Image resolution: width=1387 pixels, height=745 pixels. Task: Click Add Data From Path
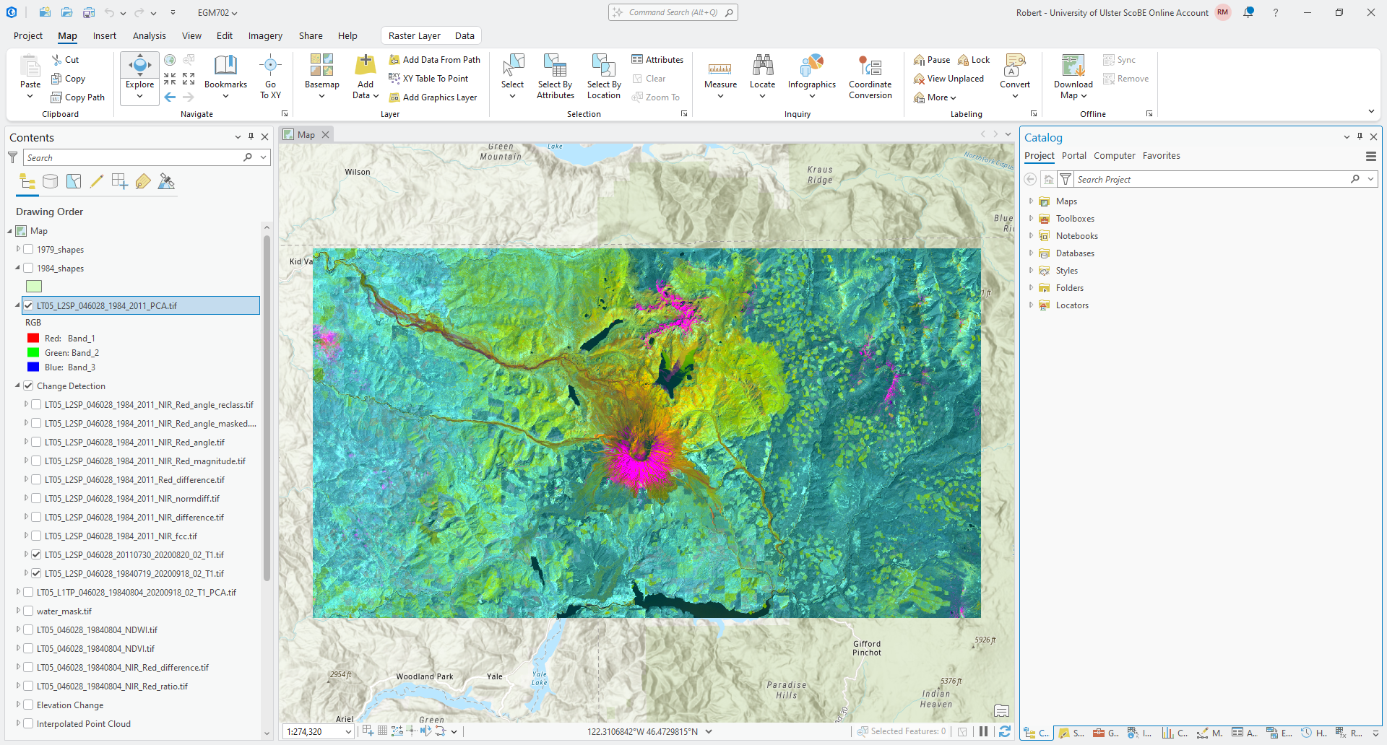pos(435,60)
